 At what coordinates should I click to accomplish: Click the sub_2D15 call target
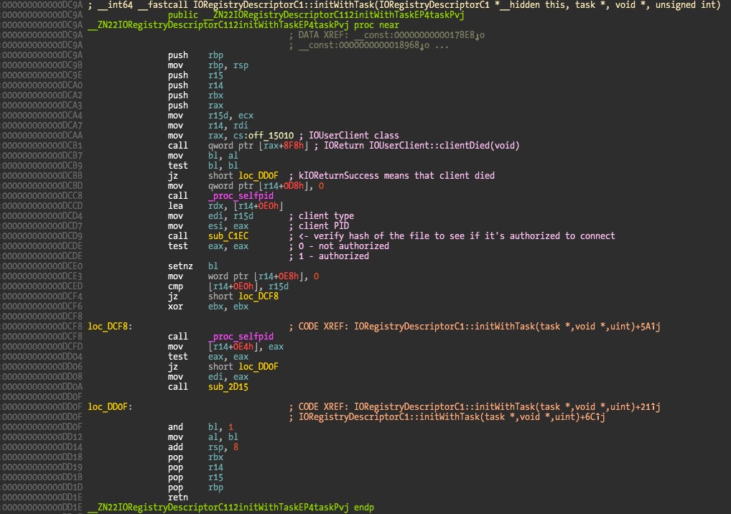pos(229,386)
